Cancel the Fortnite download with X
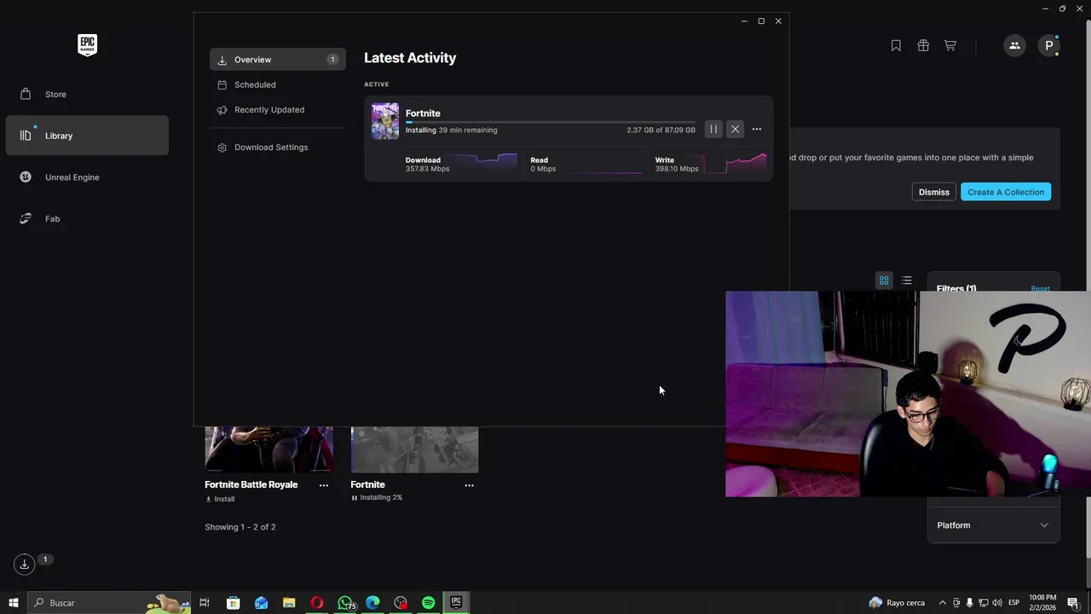Viewport: 1091px width, 614px height. pyautogui.click(x=735, y=129)
